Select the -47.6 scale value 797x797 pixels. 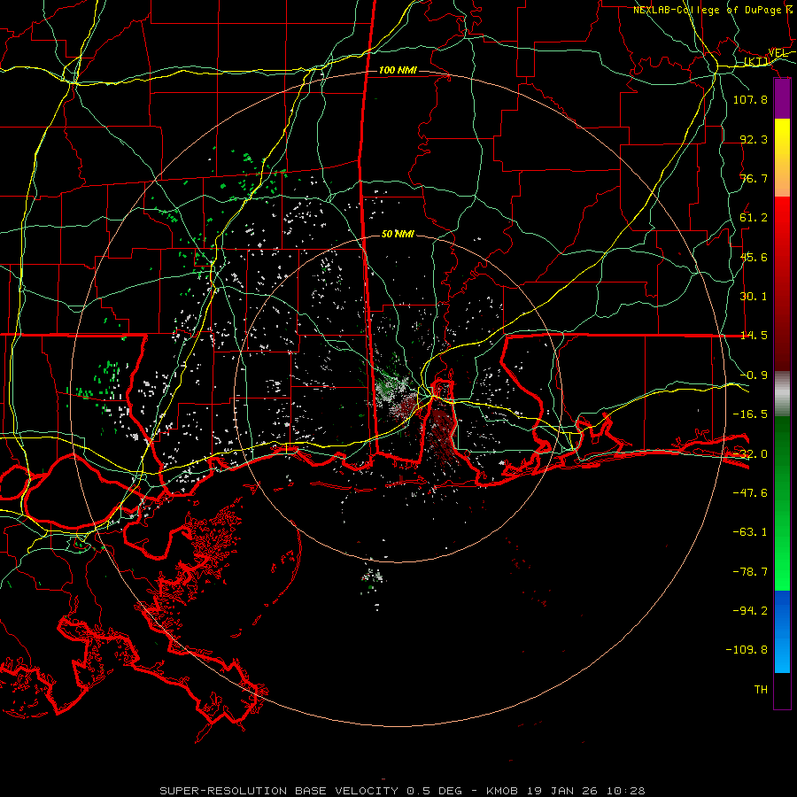pos(750,493)
